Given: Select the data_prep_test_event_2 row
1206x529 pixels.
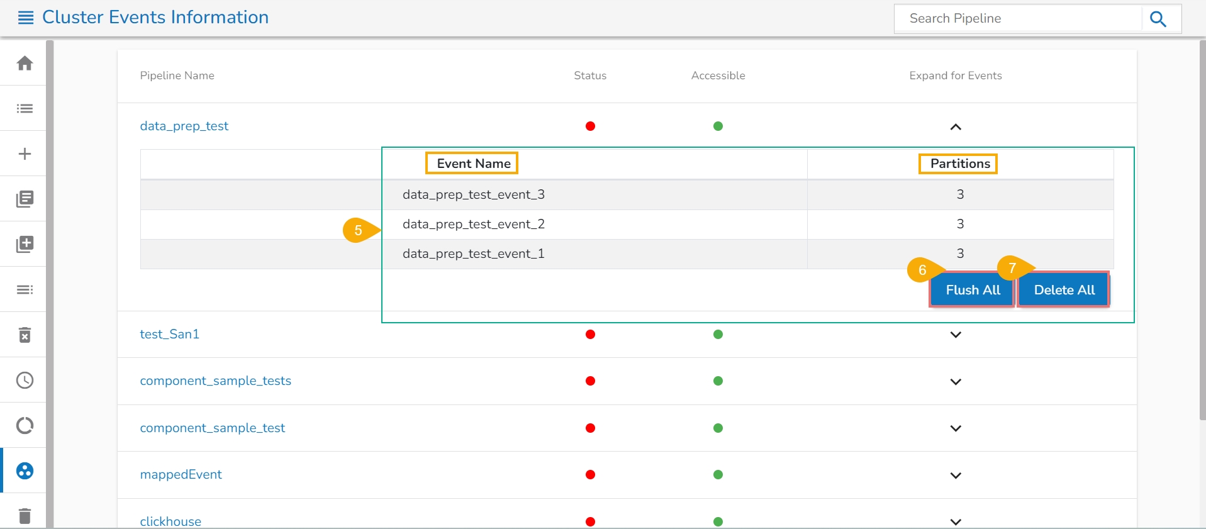Looking at the screenshot, I should tap(473, 224).
